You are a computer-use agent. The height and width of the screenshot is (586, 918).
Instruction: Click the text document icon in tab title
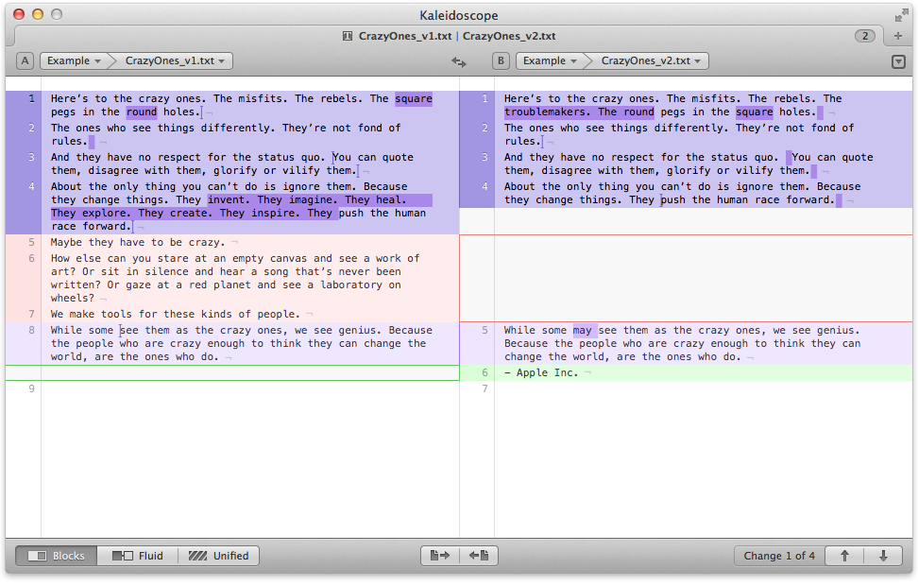pyautogui.click(x=348, y=36)
